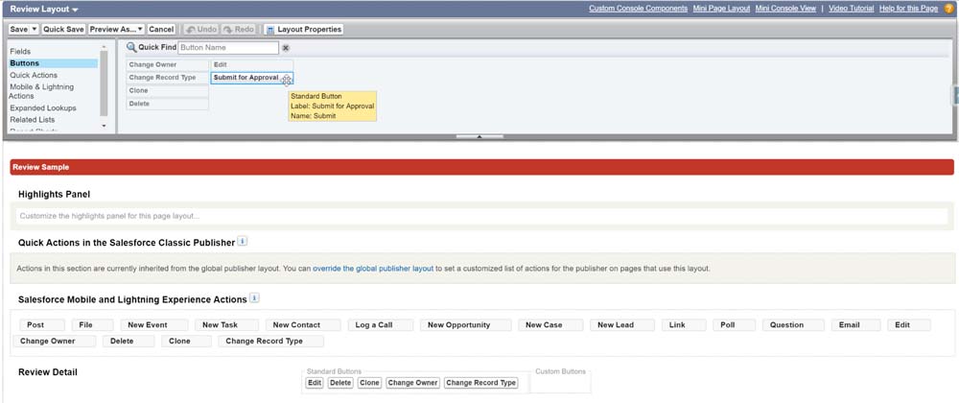Select the New Event action

point(154,325)
